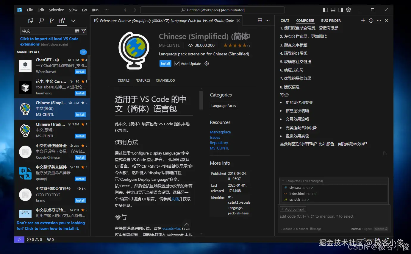Toggle the AI pane layout icon
This screenshot has width=411, height=254.
(341, 10)
